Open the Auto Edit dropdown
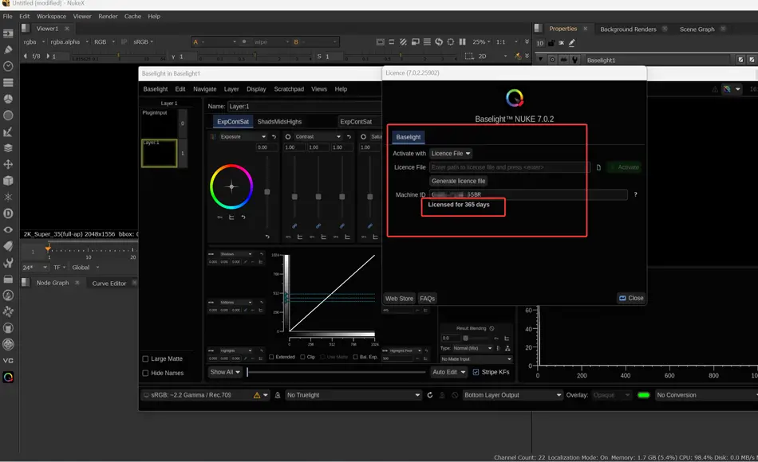Image resolution: width=758 pixels, height=462 pixels. (449, 372)
